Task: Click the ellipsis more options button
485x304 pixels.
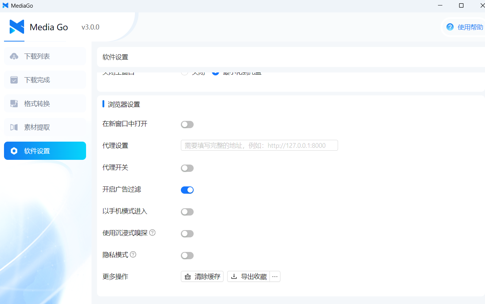Action: tap(275, 277)
